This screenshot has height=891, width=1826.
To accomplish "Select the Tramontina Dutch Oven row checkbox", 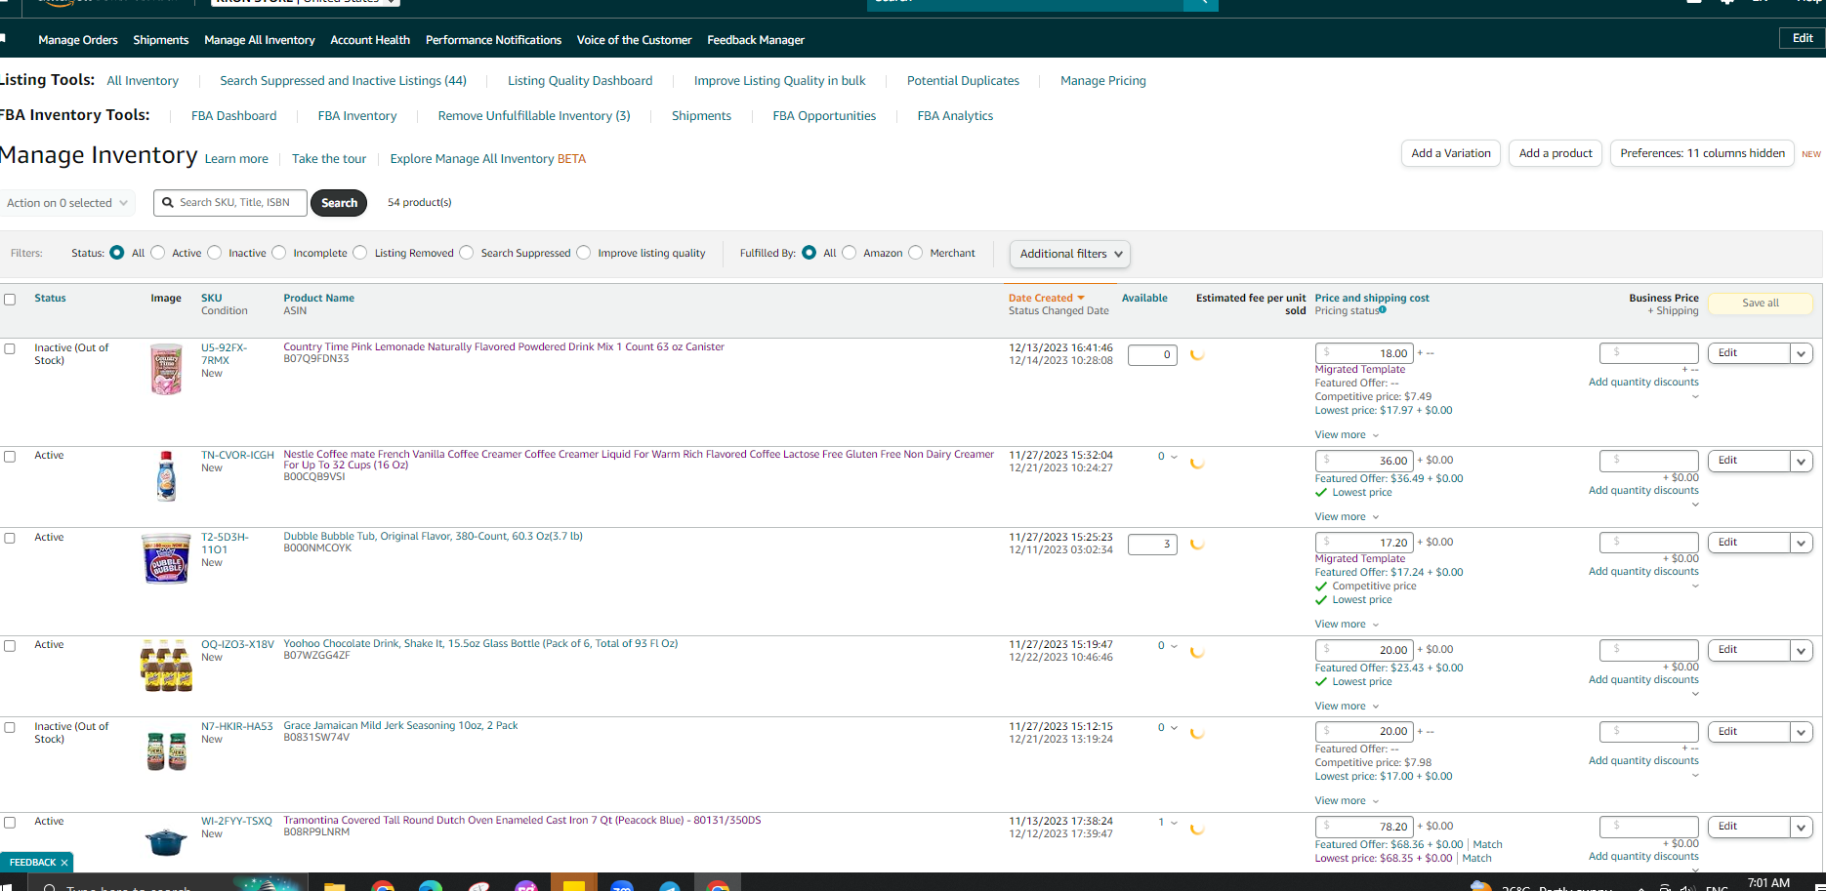I will click(x=10, y=822).
